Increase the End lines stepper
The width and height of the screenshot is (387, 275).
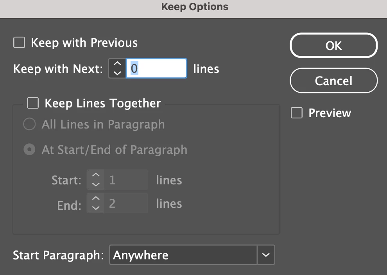click(x=96, y=199)
